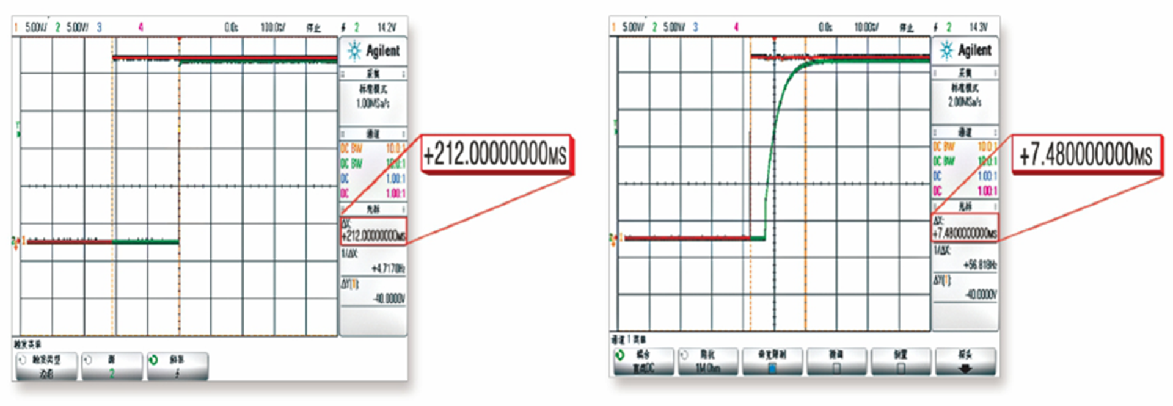Select the Acquisition panel header on left scope
Screen dimensions: 1173x406
pos(373,74)
